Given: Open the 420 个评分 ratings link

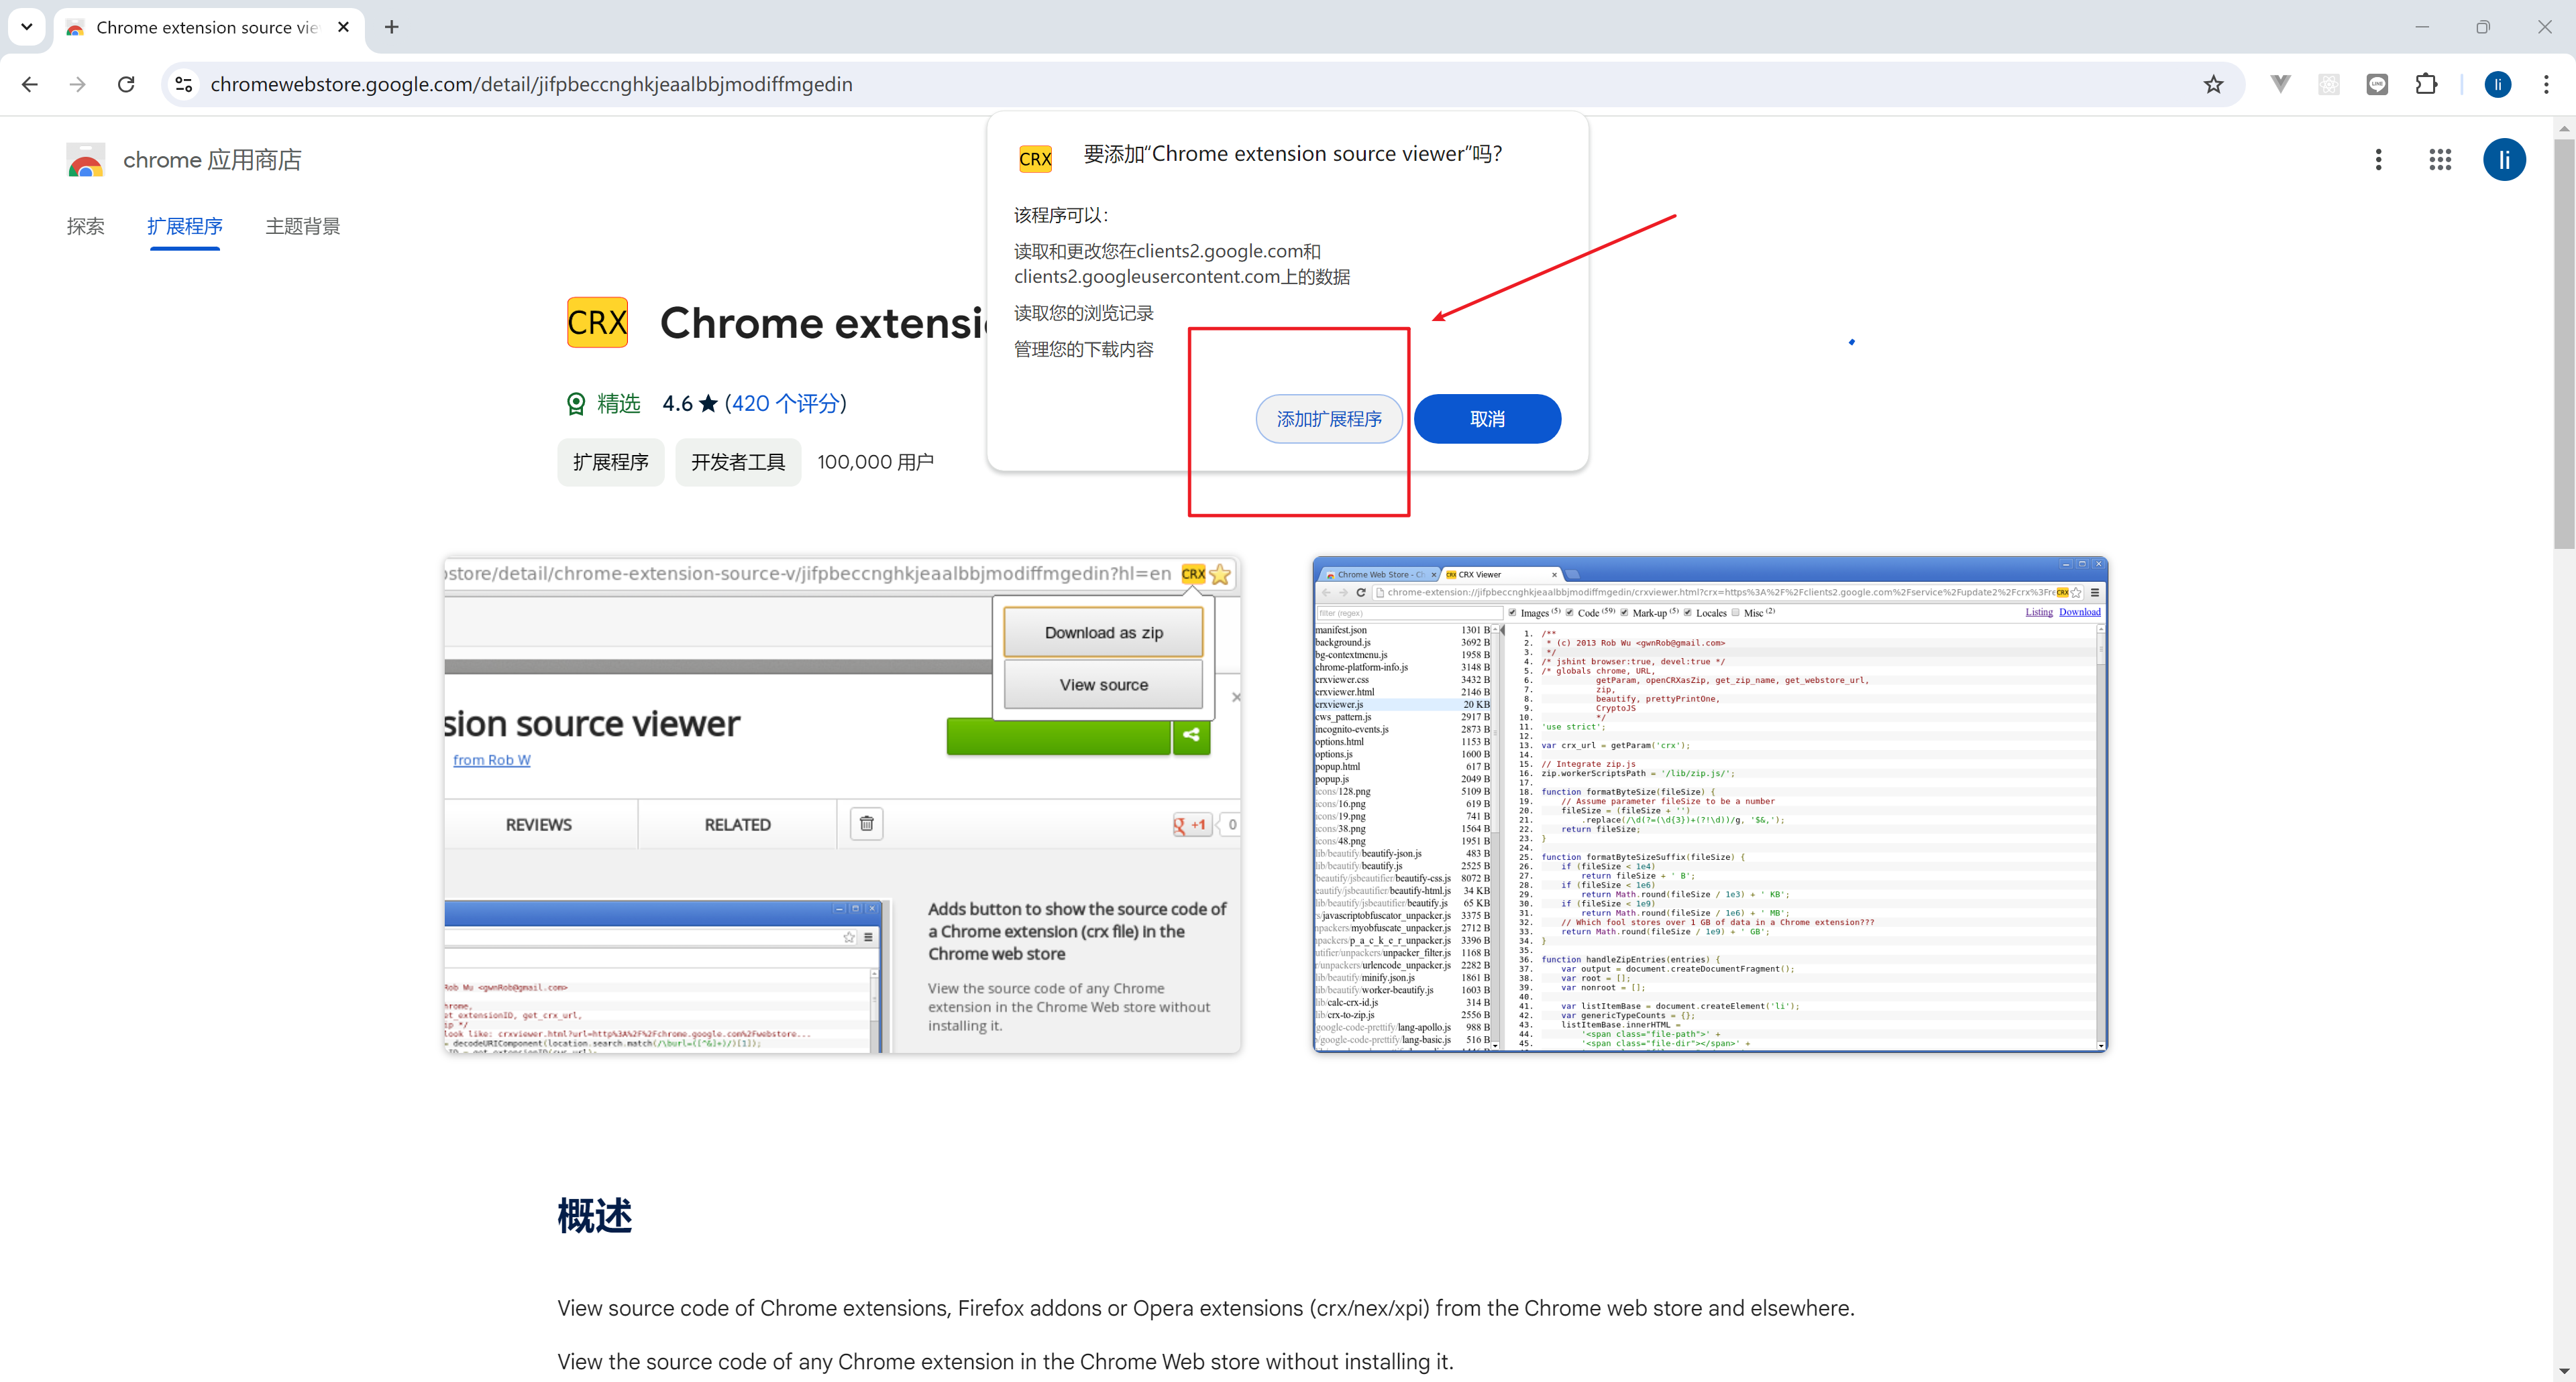Looking at the screenshot, I should [x=786, y=403].
